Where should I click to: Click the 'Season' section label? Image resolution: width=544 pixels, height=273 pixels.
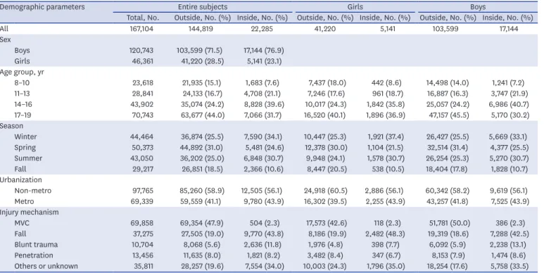11,126
